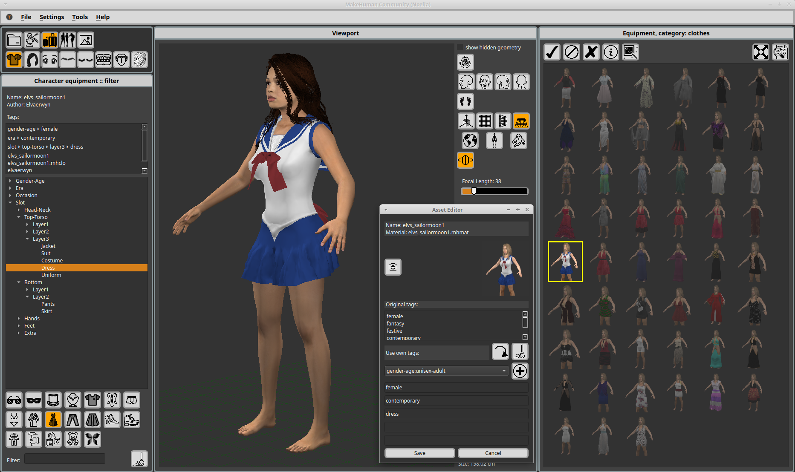Toggle the orange dress filter button
Viewport: 795px width, 472px height.
(x=53, y=420)
